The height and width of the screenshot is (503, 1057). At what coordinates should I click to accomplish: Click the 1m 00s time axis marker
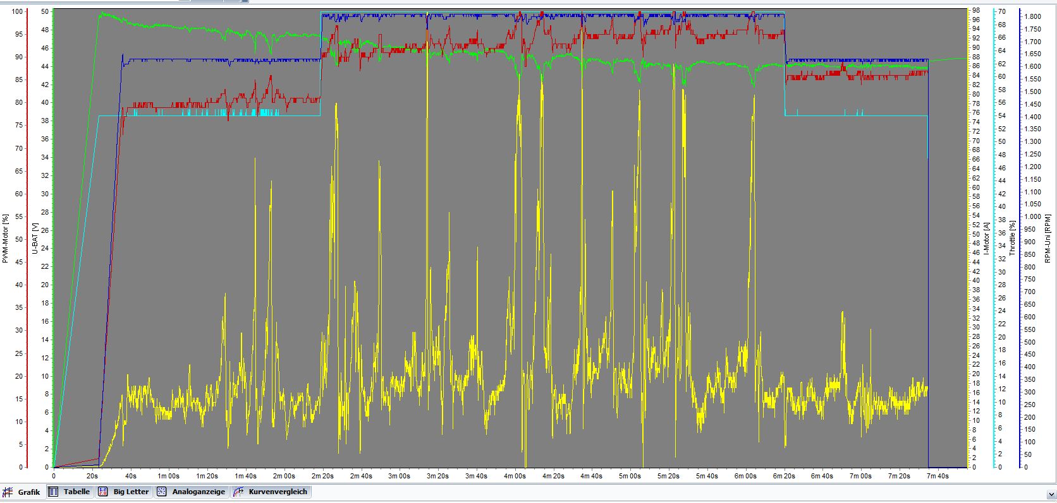(x=169, y=476)
